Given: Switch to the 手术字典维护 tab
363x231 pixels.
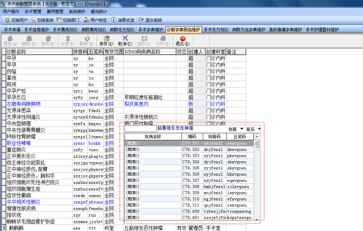Looking at the screenshot, I should [151, 30].
